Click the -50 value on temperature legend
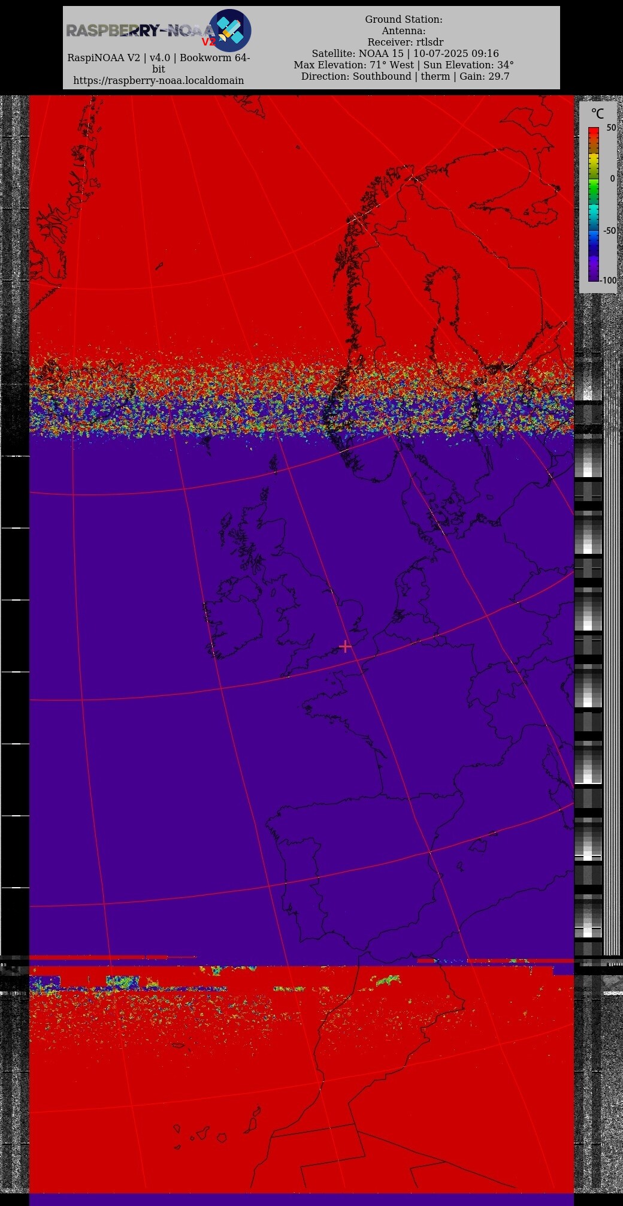 pos(609,230)
